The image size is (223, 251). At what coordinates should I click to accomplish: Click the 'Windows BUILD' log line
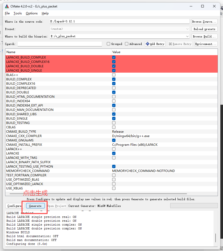(x=18, y=232)
